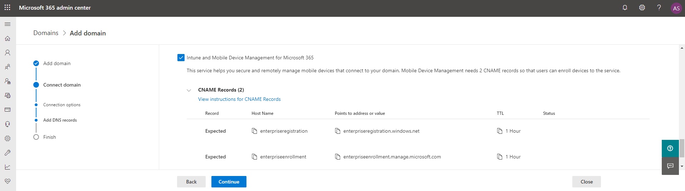
Task: Open Settings gear in left sidebar
Action: (x=8, y=138)
